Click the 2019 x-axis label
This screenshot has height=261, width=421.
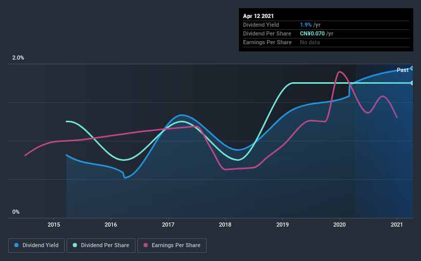tap(283, 225)
